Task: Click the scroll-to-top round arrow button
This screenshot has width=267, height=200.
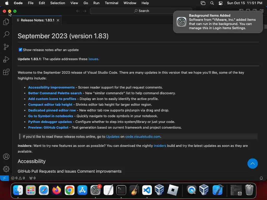Action: click(252, 164)
